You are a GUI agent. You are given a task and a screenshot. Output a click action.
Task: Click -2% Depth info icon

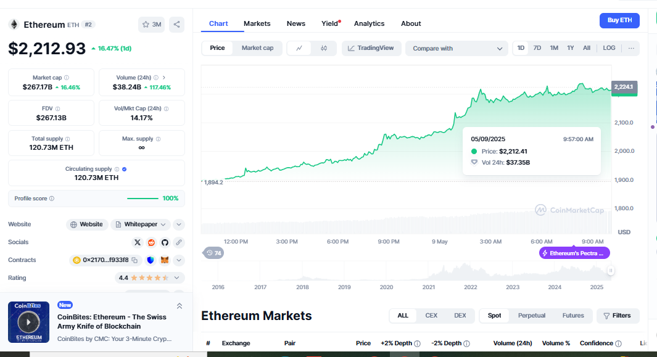[467, 343]
